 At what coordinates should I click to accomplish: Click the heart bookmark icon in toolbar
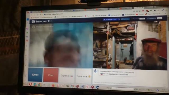click(143, 11)
